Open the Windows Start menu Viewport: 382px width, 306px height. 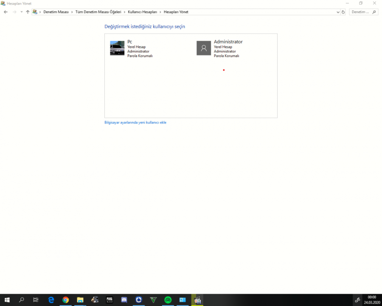pyautogui.click(x=7, y=300)
